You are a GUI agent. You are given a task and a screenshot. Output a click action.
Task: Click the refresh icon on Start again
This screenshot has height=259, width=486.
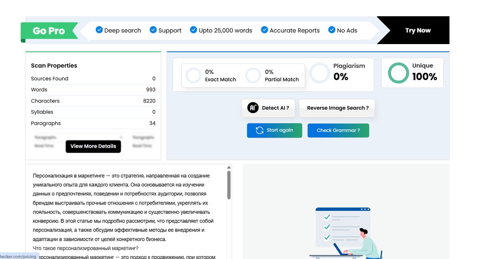[260, 130]
